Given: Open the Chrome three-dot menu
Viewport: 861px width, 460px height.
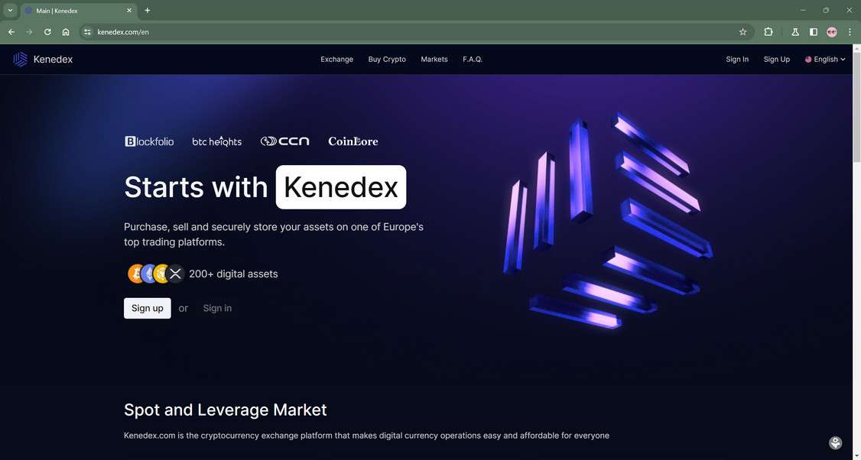Looking at the screenshot, I should click(850, 32).
